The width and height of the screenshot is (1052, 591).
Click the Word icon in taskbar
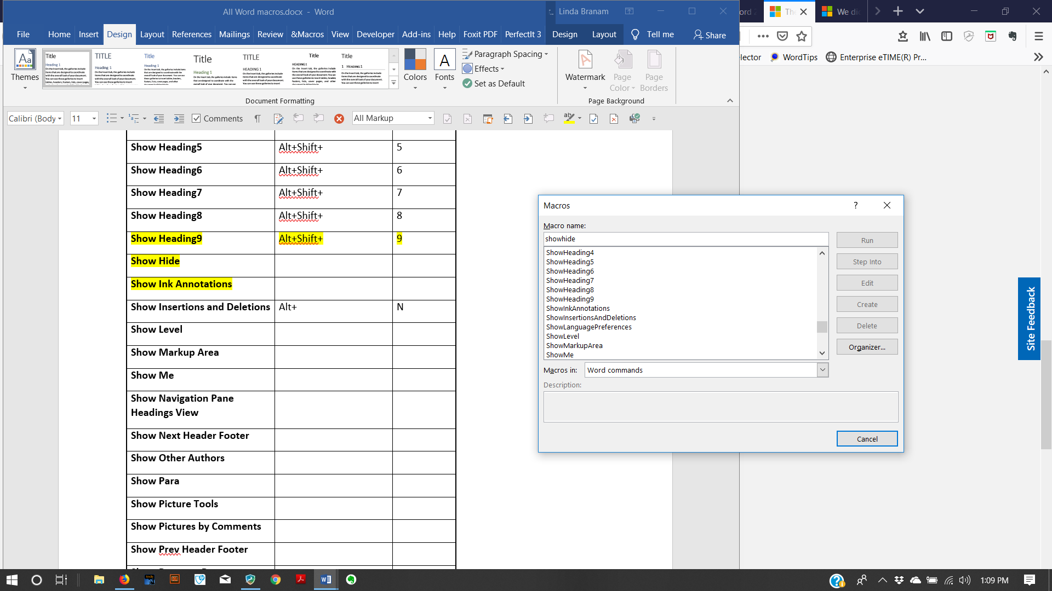pos(326,580)
